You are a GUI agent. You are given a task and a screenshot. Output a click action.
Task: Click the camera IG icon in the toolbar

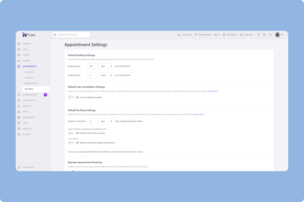click(x=216, y=35)
